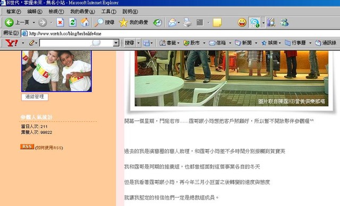Open the 檢視(V) menu

56,12
